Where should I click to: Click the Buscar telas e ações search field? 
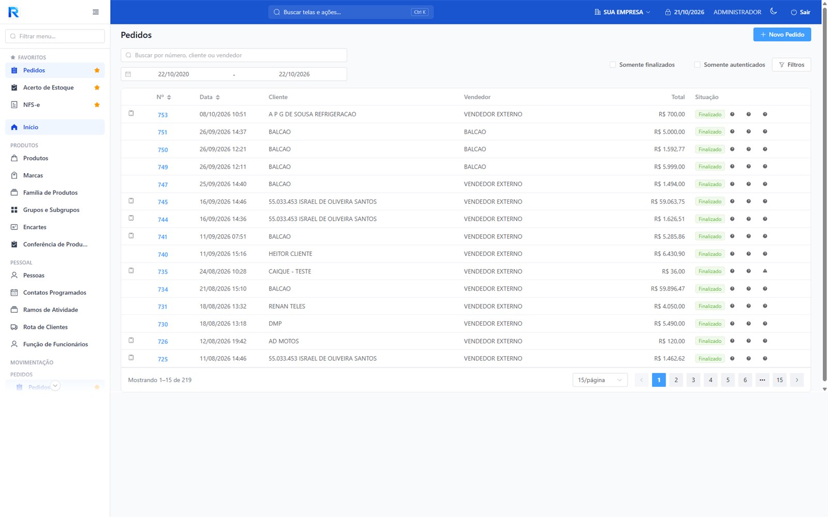[x=351, y=12]
